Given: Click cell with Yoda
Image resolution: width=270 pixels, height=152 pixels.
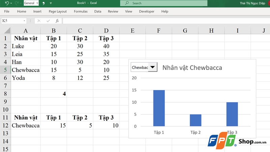Looking at the screenshot, I should pos(26,78).
